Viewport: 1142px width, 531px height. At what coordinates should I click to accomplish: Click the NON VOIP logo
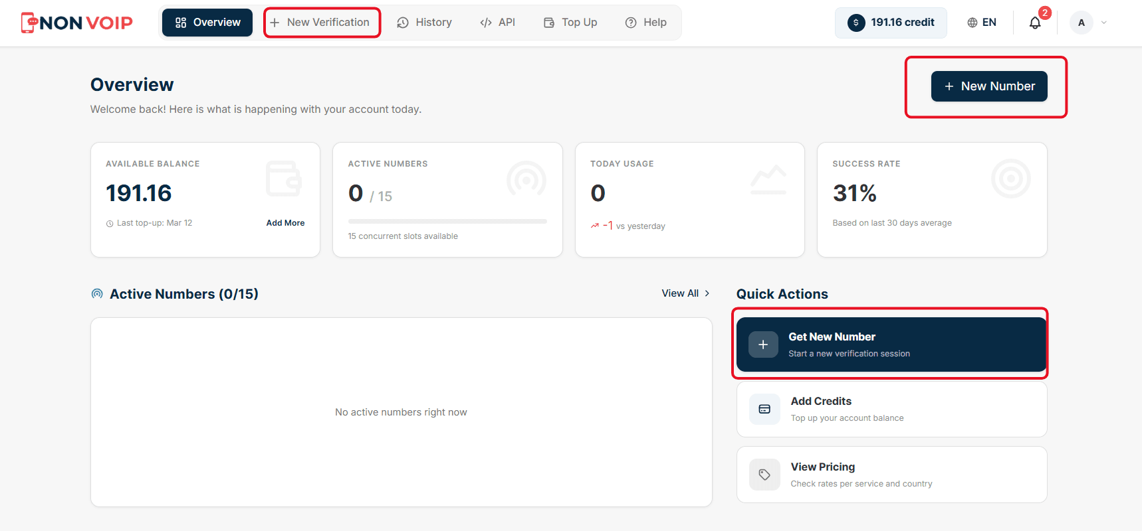click(76, 23)
